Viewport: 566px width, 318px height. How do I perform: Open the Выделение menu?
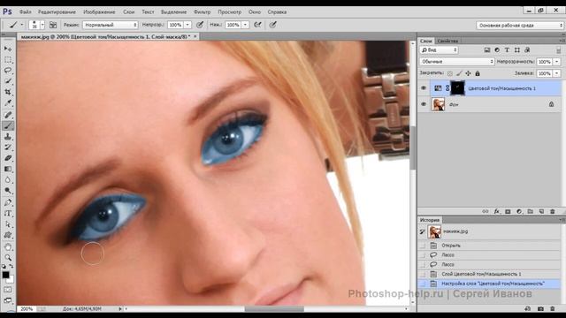[173, 11]
